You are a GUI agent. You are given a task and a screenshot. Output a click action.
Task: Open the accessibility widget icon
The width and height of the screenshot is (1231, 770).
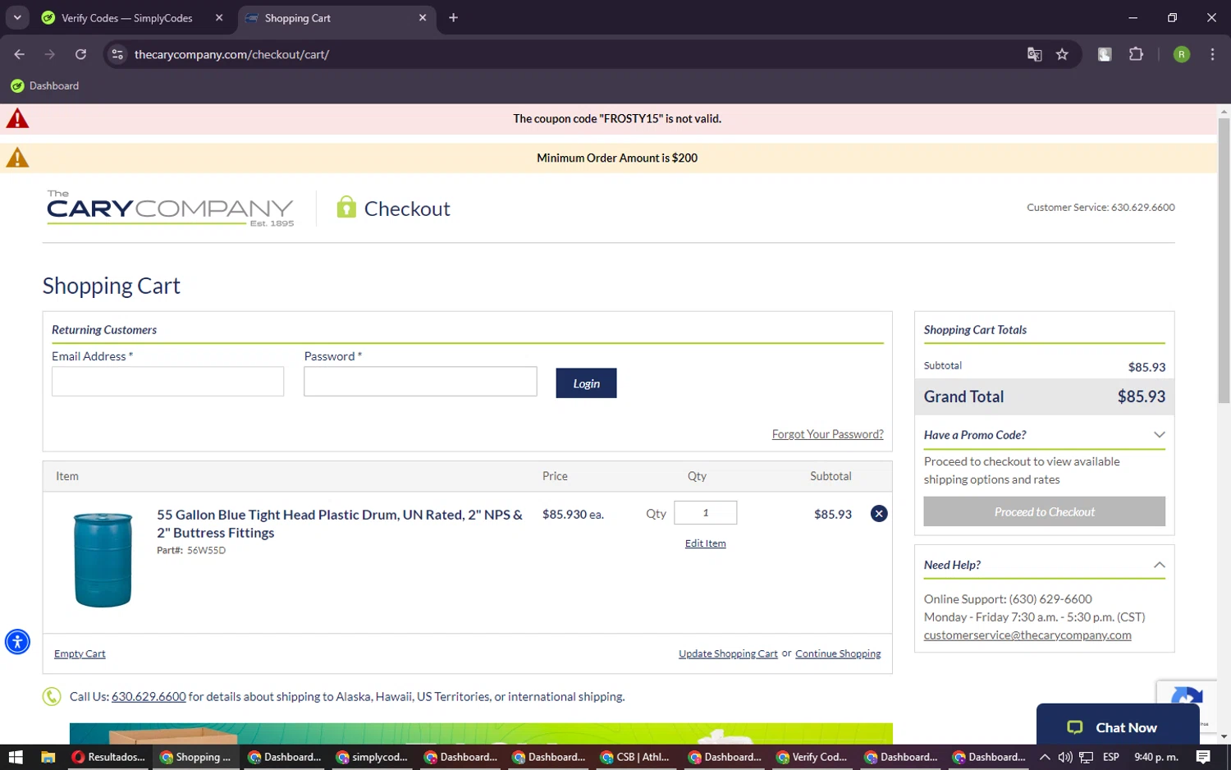[x=17, y=642]
